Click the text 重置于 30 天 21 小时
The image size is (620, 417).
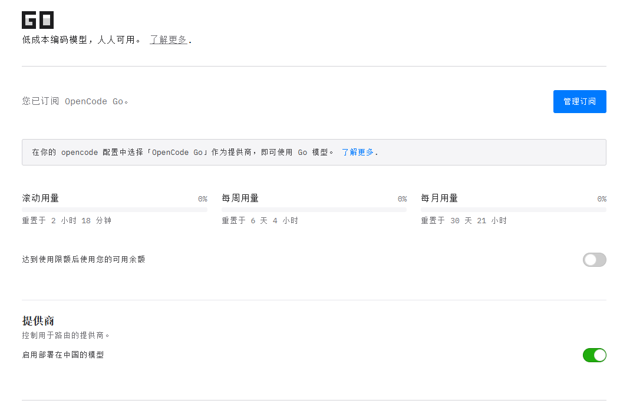click(464, 220)
